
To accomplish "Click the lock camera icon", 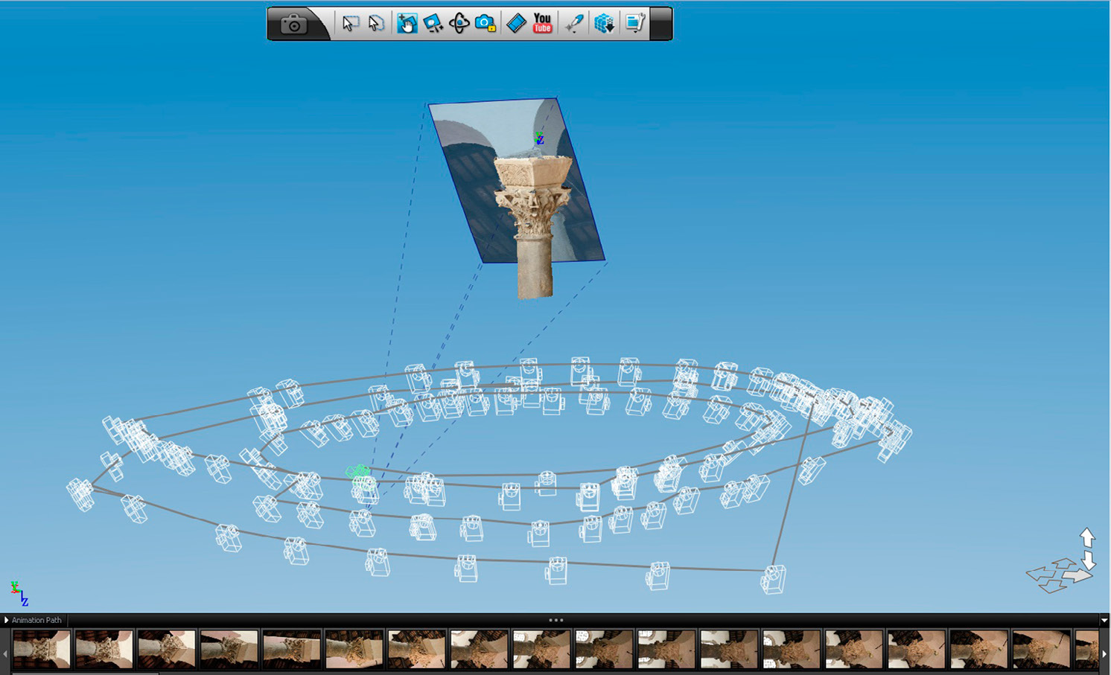I will [x=486, y=23].
